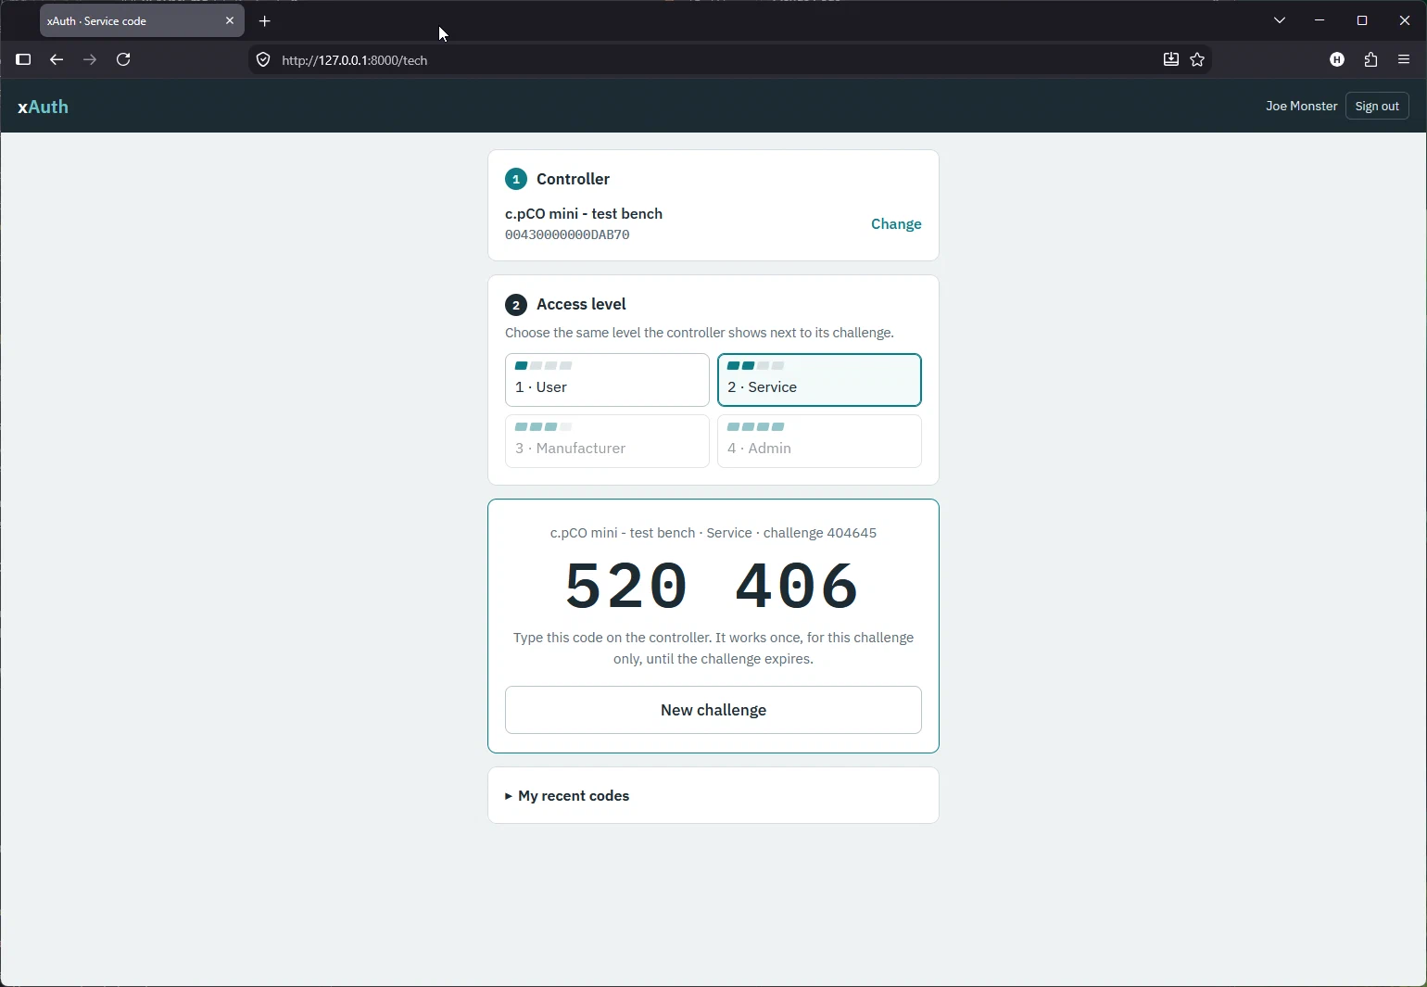This screenshot has height=987, width=1427.
Task: Bookmark this page with the star icon
Action: click(1197, 60)
